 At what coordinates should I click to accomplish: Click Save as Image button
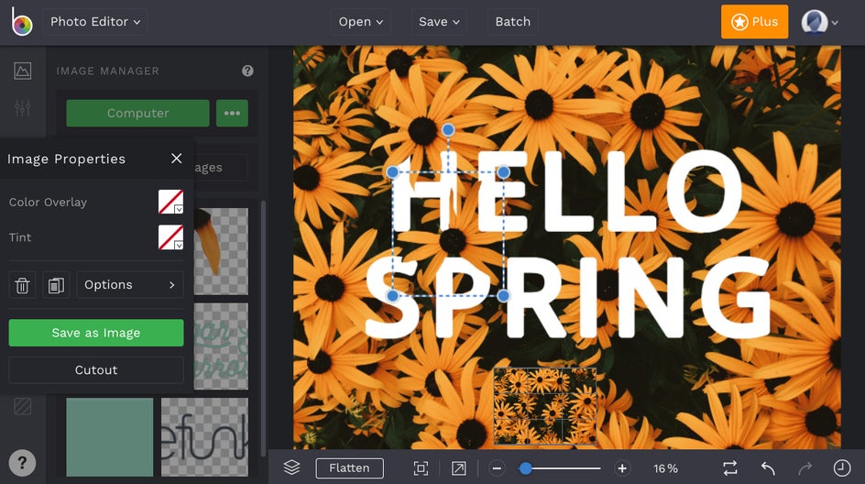point(96,333)
